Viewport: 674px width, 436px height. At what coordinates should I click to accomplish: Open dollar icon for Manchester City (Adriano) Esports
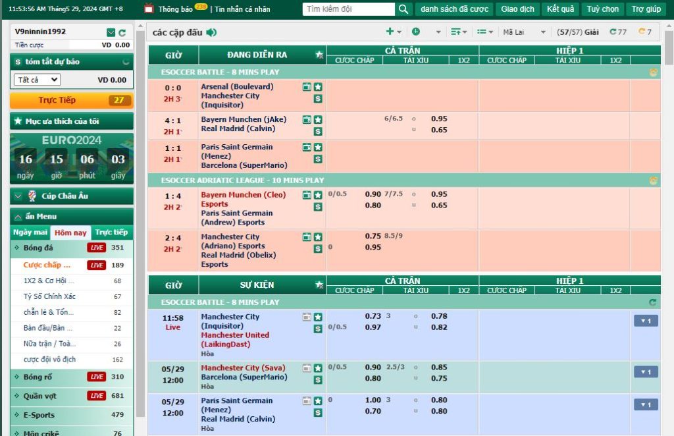[318, 248]
